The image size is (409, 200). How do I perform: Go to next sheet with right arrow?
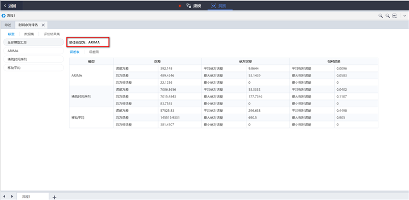[12, 196]
